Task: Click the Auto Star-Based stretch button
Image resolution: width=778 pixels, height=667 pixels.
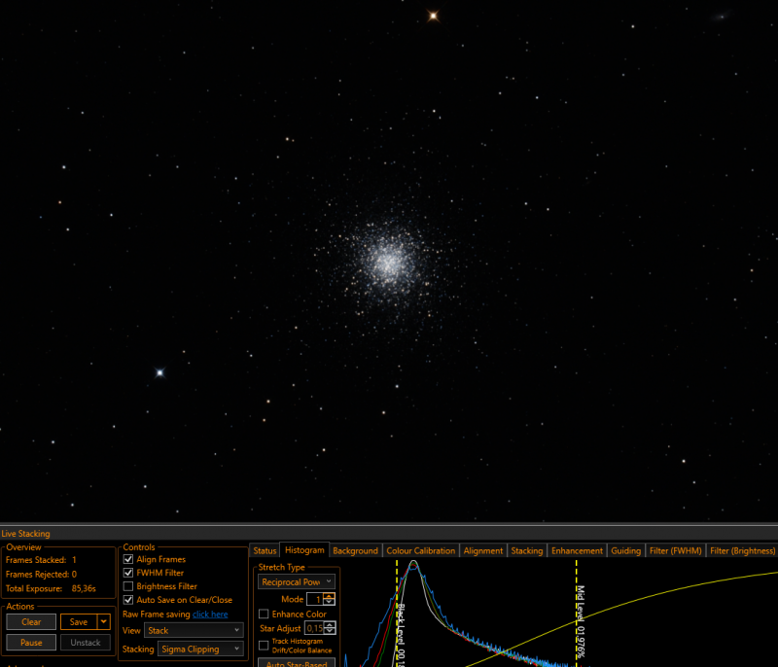Action: tap(297, 663)
